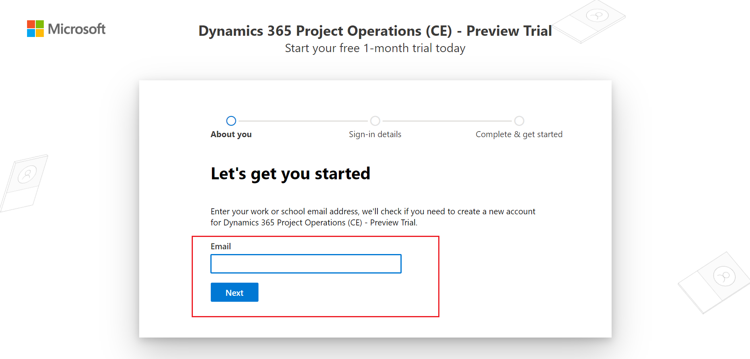The width and height of the screenshot is (750, 359).
Task: Click the Microsoft four-square logo
Action: pos(35,29)
